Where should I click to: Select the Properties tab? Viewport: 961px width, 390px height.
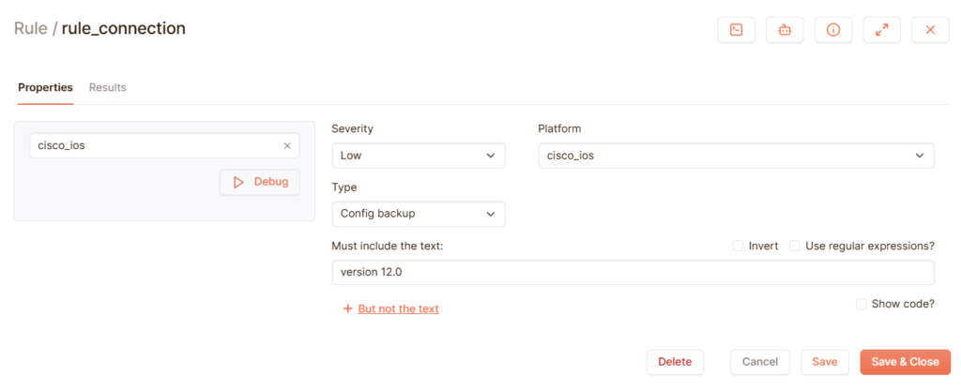pyautogui.click(x=45, y=87)
